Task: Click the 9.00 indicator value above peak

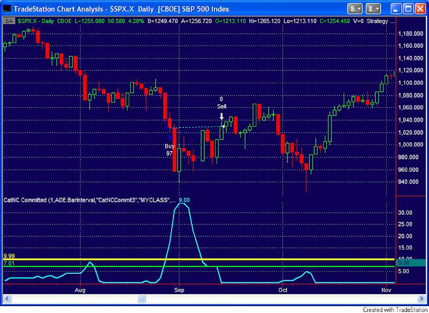Action: (x=184, y=200)
